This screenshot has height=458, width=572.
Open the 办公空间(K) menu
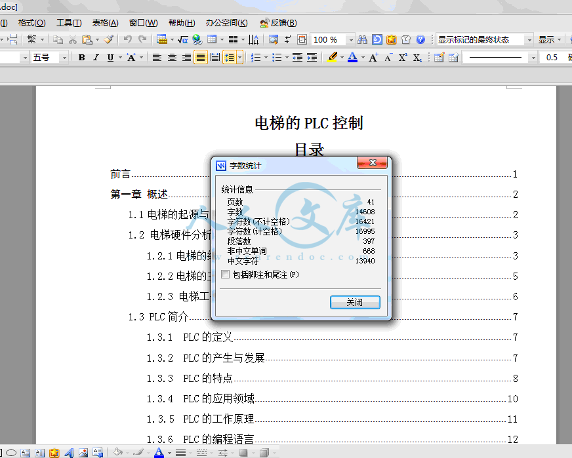(226, 22)
